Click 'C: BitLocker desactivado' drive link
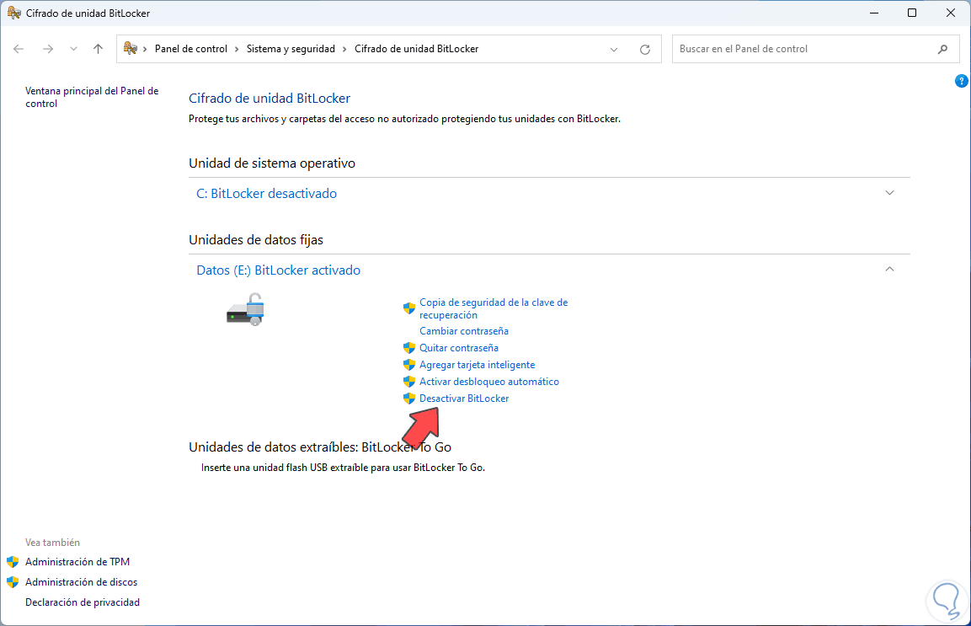The image size is (971, 626). tap(266, 194)
